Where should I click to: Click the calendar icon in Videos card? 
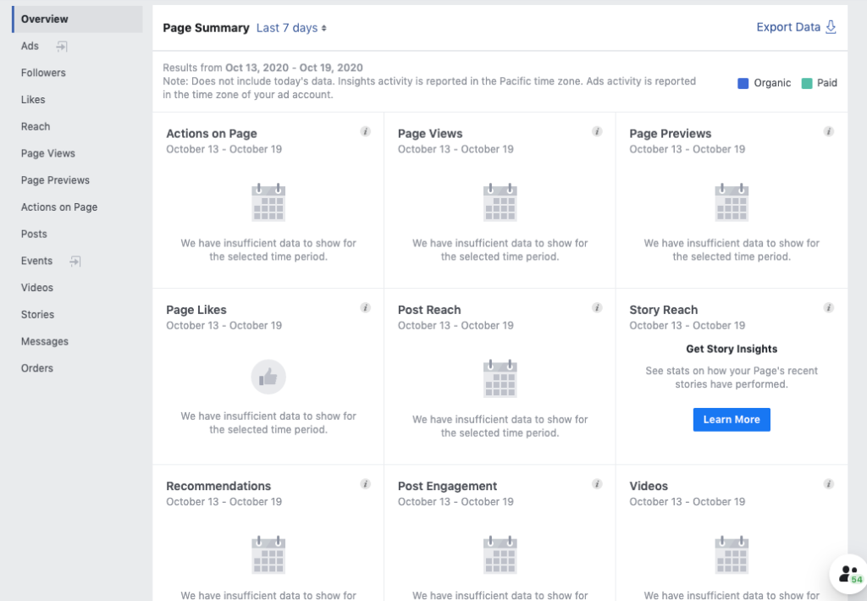[x=732, y=554]
